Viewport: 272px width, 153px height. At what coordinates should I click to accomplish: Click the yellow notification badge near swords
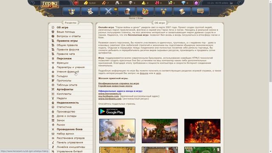(x=116, y=9)
